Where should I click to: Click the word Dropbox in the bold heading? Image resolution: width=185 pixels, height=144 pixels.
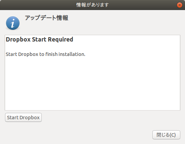click(x=18, y=39)
